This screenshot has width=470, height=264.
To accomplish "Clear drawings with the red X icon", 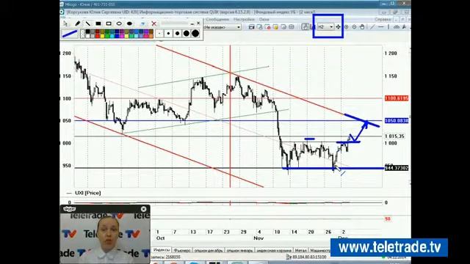I will (153, 23).
